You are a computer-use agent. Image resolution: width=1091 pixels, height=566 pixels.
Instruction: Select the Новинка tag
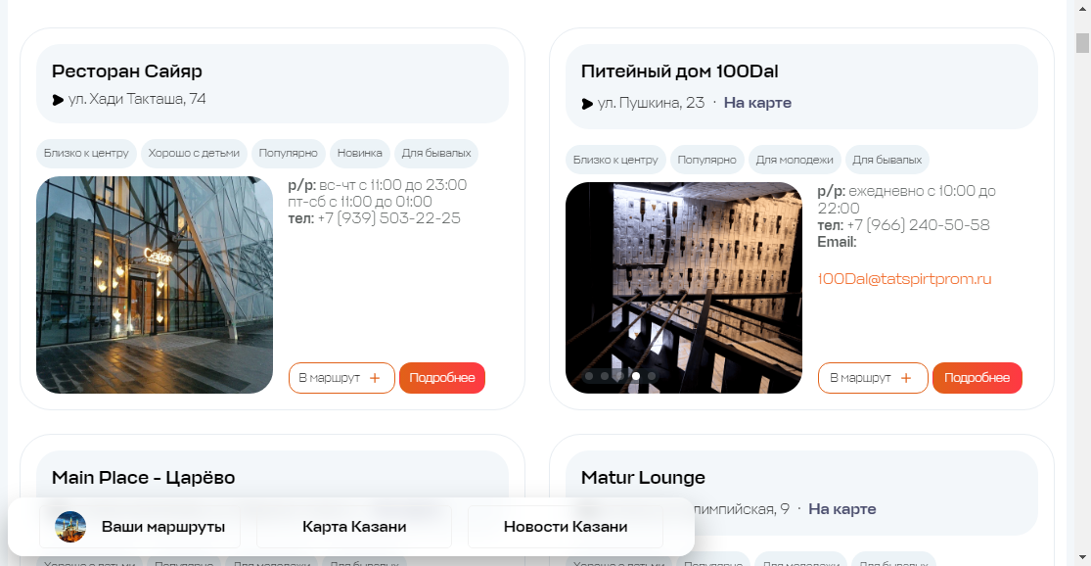click(x=360, y=153)
